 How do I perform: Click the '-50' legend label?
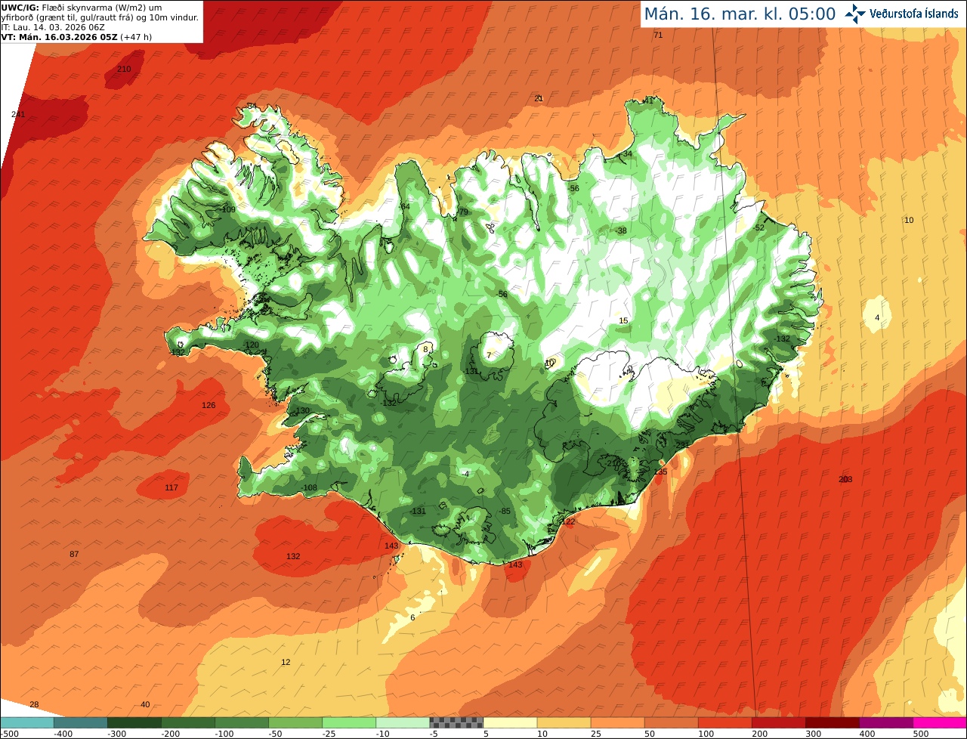pos(277,733)
